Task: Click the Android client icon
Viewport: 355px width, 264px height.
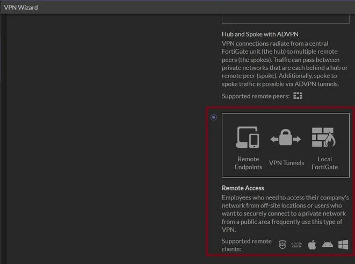Action: (328, 245)
